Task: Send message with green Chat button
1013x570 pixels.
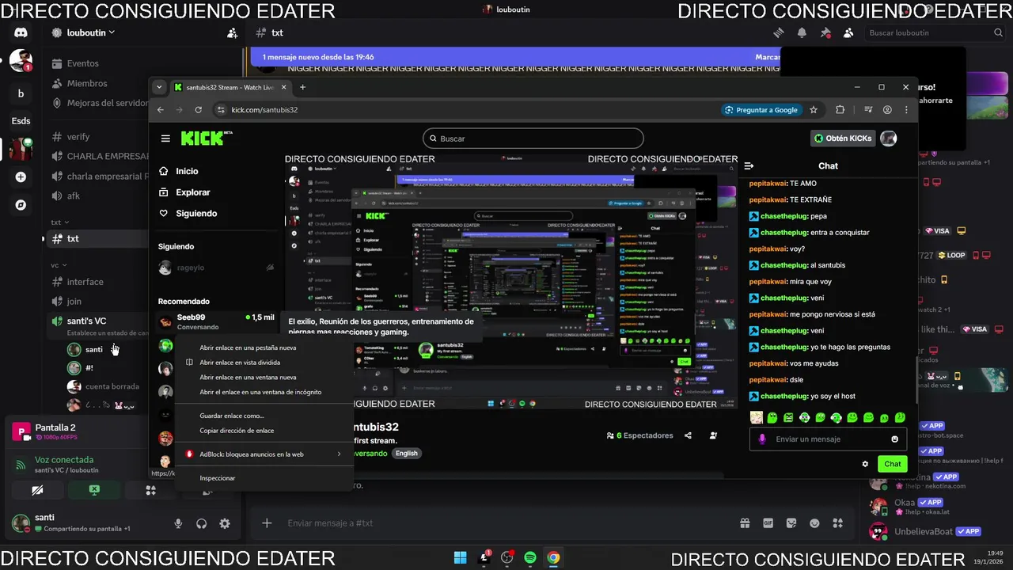Action: click(892, 464)
